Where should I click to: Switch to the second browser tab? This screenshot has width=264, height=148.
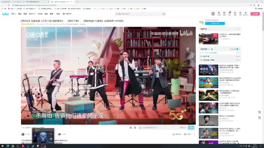(38, 2)
